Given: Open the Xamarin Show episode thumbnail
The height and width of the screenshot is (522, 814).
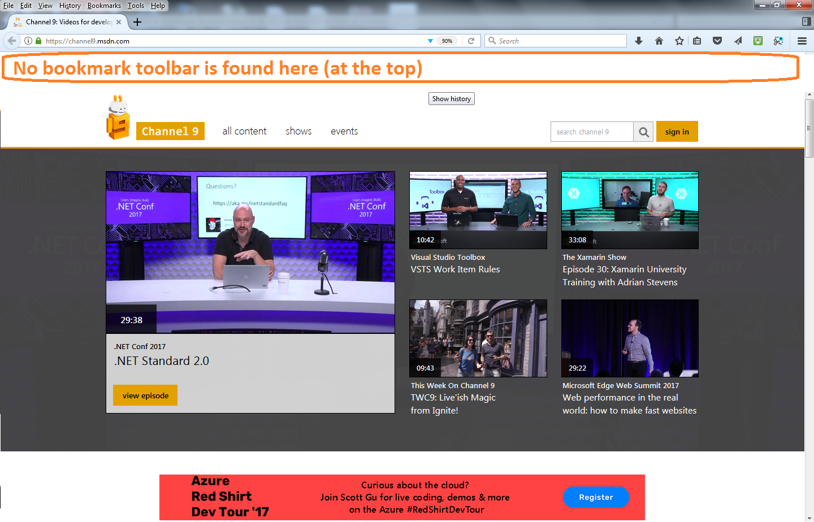Looking at the screenshot, I should pos(630,210).
